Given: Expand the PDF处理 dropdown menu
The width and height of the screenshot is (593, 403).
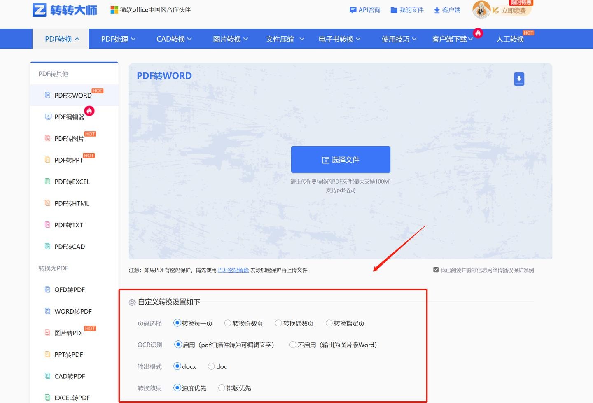Looking at the screenshot, I should [118, 39].
